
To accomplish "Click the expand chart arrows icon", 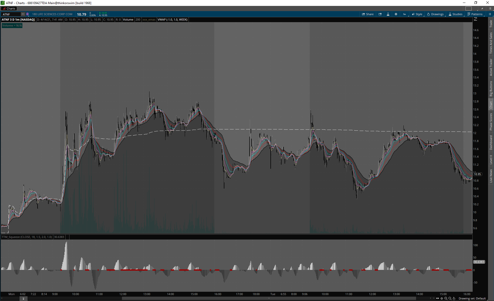I will [437, 298].
